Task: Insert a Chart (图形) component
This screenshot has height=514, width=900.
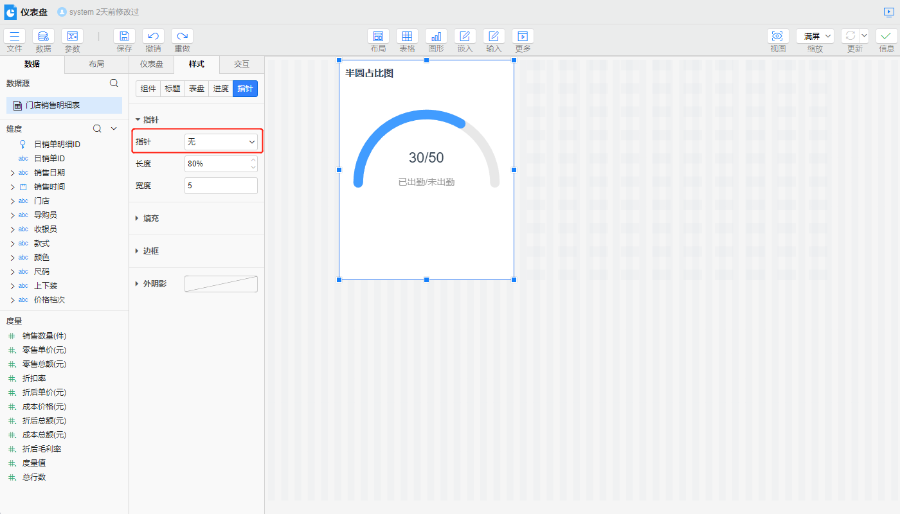Action: [x=436, y=37]
